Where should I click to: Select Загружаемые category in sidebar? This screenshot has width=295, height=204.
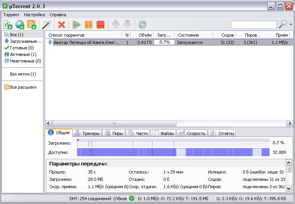point(23,41)
